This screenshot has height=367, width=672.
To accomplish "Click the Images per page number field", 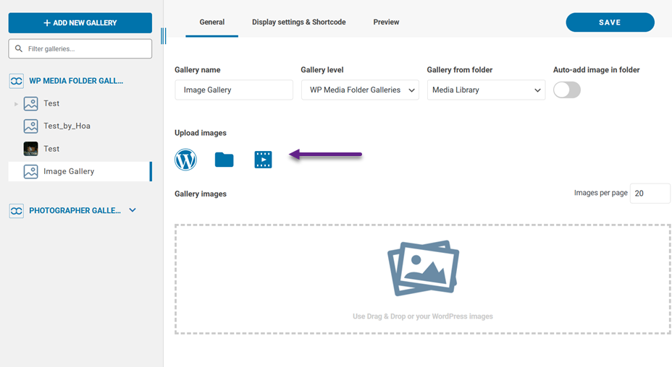I will pyautogui.click(x=649, y=194).
